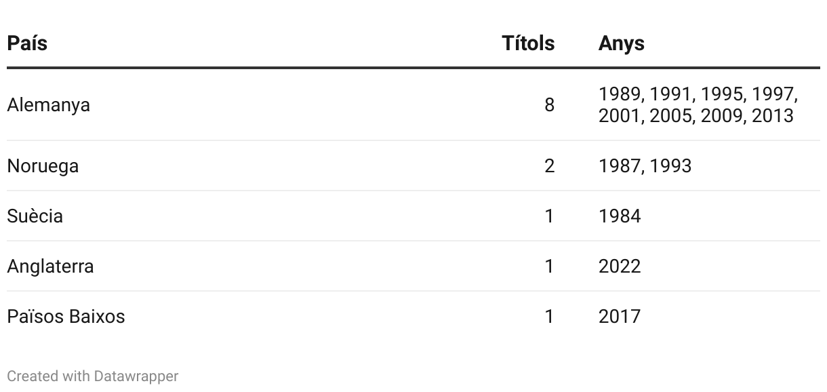Click the País column header
Image resolution: width=827 pixels, height=392 pixels.
pyautogui.click(x=27, y=43)
